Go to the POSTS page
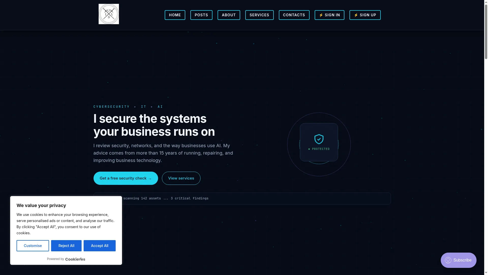This screenshot has width=488, height=275. [x=201, y=15]
